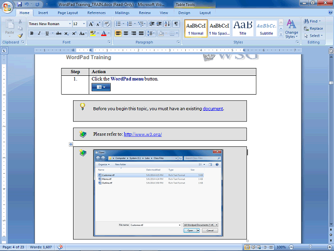Switch to Full Screen Reading view
Image resolution: width=334 pixels, height=251 pixels.
[253, 247]
